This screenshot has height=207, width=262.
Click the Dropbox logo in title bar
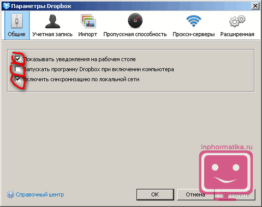7,6
